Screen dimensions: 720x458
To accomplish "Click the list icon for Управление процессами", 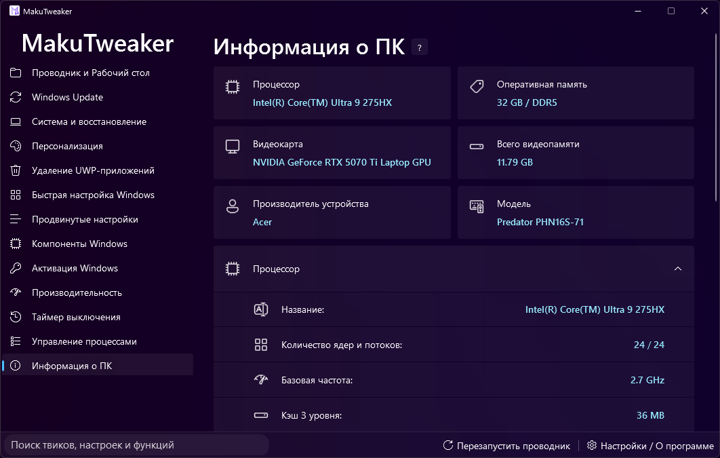I will (x=16, y=341).
